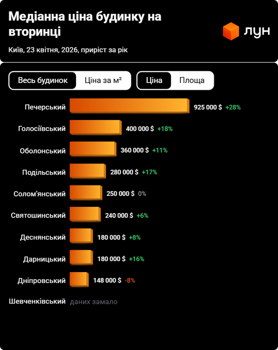Click the Голосіївський district bar
This screenshot has height=350, width=278.
(x=95, y=129)
